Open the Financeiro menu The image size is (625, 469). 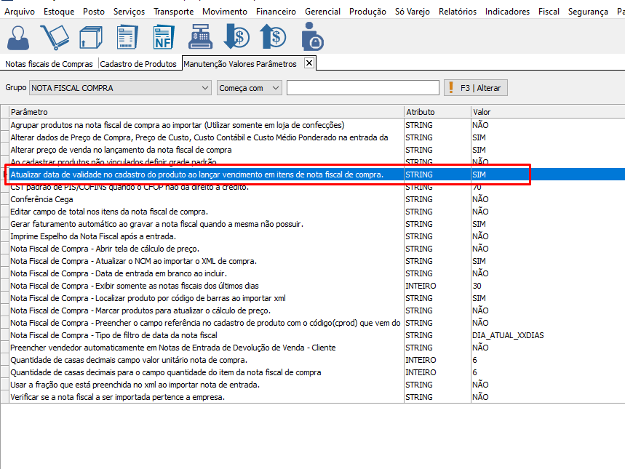coord(276,12)
